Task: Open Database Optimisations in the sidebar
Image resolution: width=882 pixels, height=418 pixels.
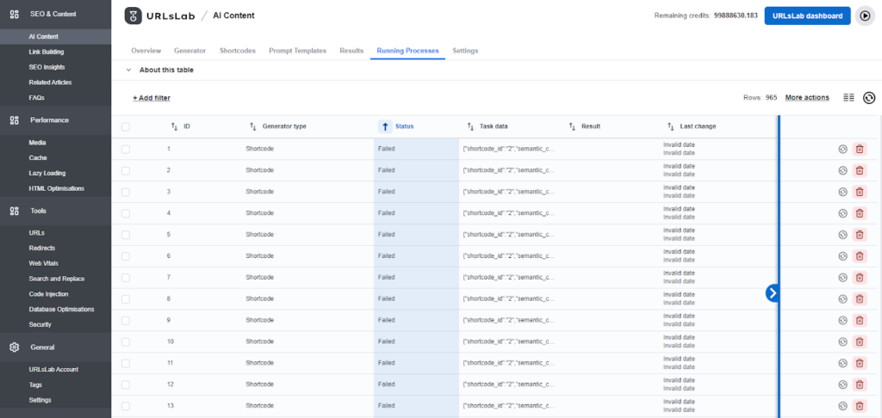Action: point(61,309)
